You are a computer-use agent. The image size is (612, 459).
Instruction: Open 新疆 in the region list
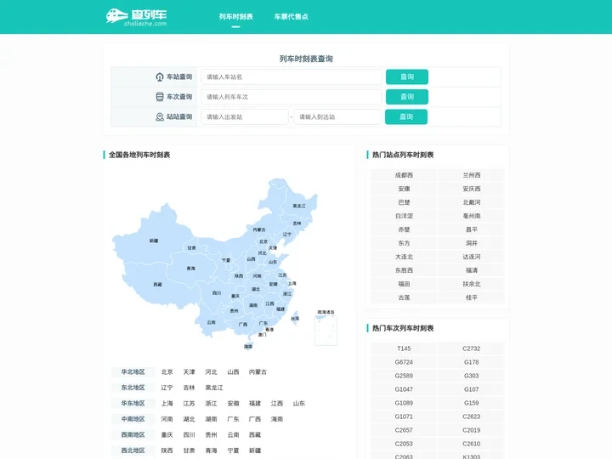tap(255, 450)
